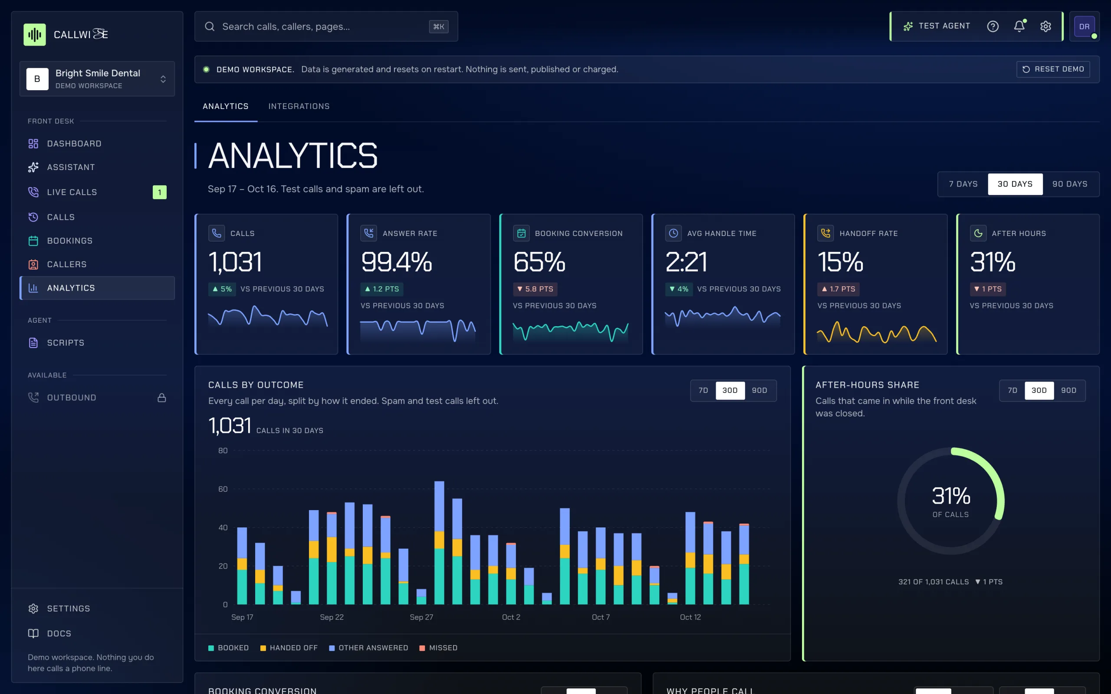Screen dimensions: 1111x694
Task: Open the help question mark icon
Action: click(x=993, y=26)
